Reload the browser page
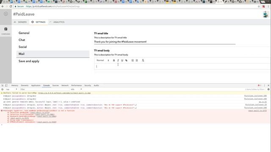Image resolution: width=271 pixels, height=152 pixels. [11, 6]
